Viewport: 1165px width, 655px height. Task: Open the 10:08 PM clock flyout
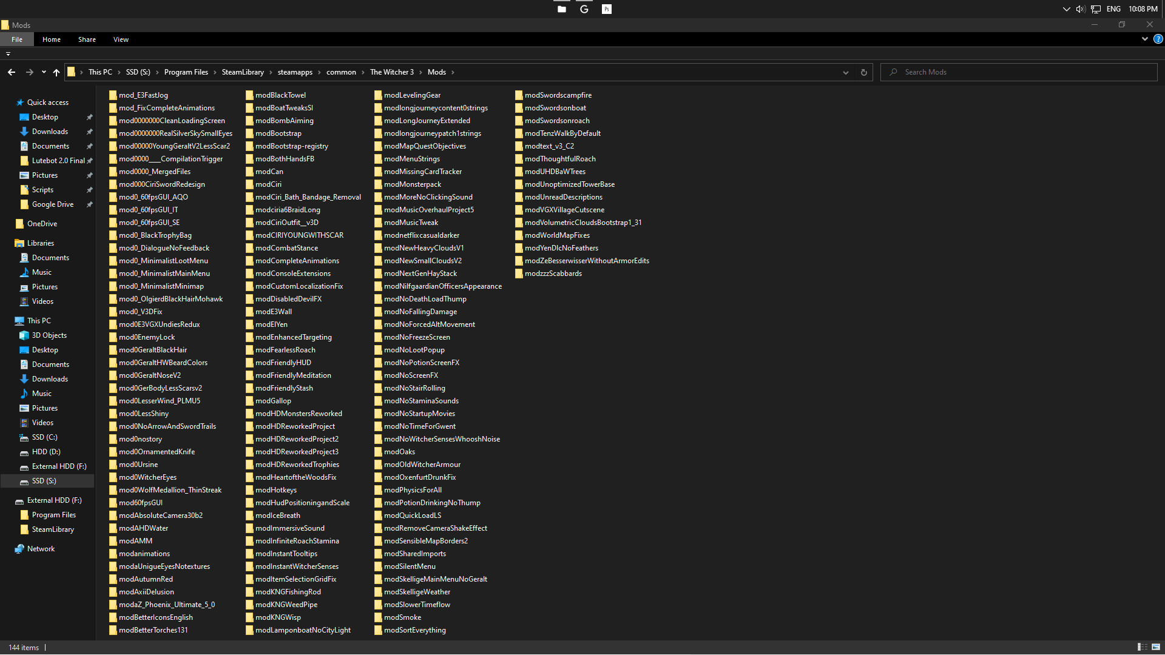(1143, 9)
